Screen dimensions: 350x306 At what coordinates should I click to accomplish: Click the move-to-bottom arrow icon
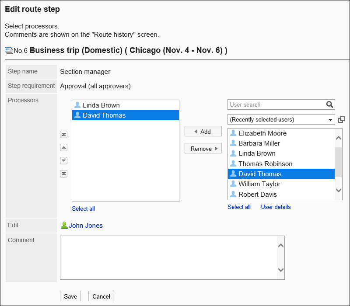63,174
